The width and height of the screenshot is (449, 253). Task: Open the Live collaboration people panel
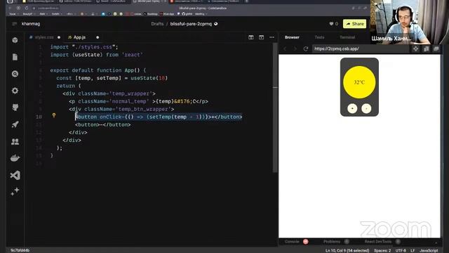15,141
